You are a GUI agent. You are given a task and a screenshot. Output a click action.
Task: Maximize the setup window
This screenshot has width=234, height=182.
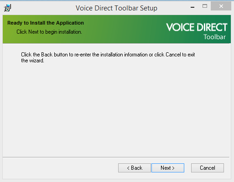(205, 6)
